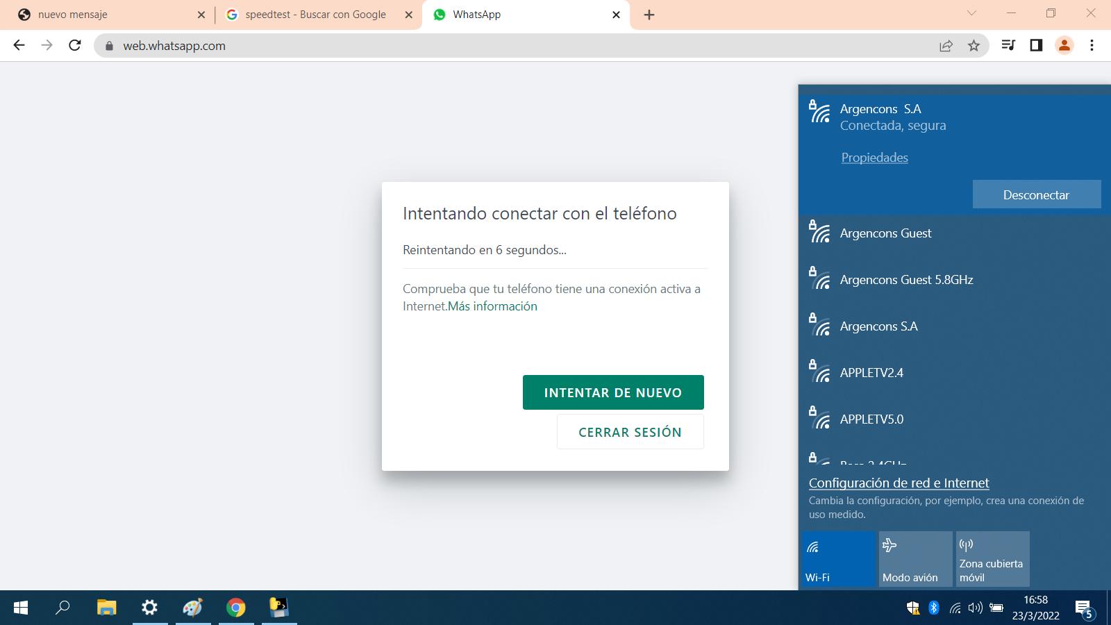Click the Wi-Fi network tray icon
The image size is (1111, 625).
point(955,608)
